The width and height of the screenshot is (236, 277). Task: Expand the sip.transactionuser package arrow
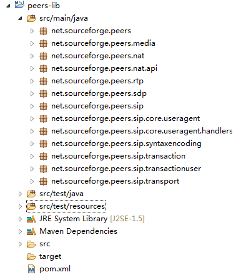(32, 169)
